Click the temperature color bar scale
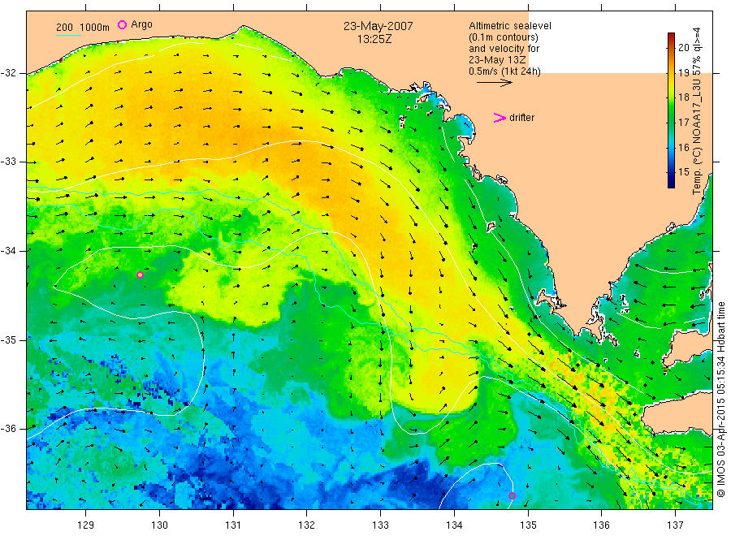The width and height of the screenshot is (731, 536). (672, 110)
